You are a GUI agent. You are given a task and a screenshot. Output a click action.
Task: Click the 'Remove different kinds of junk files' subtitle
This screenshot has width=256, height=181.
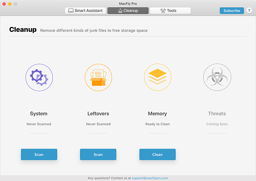click(94, 30)
